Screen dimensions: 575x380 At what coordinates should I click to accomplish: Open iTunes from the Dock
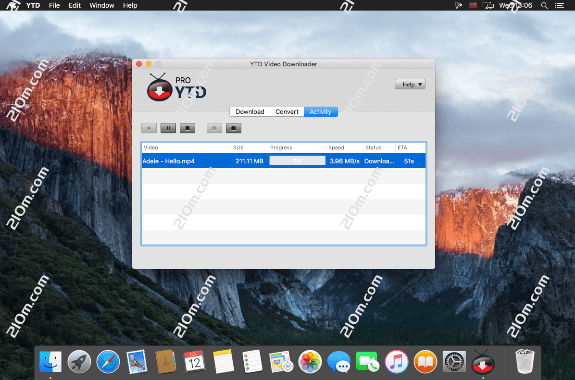click(397, 362)
